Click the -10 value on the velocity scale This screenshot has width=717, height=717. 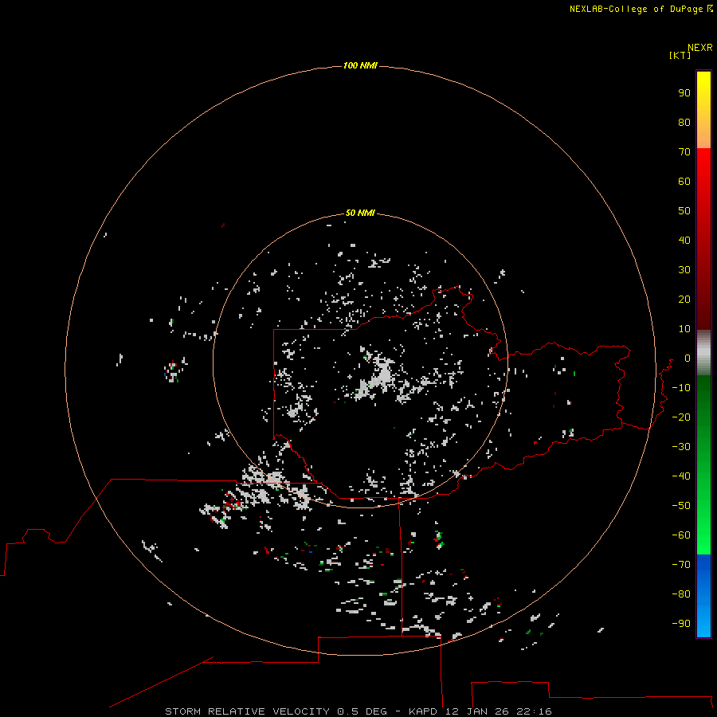tap(681, 388)
